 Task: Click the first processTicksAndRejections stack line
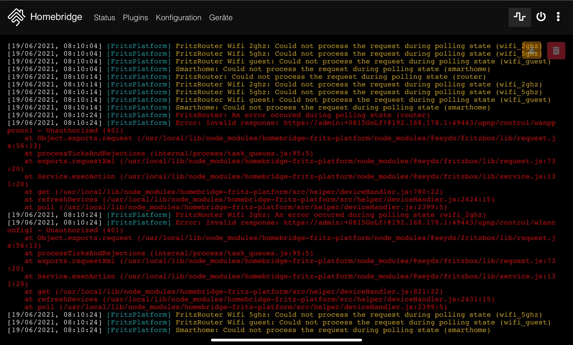click(169, 154)
